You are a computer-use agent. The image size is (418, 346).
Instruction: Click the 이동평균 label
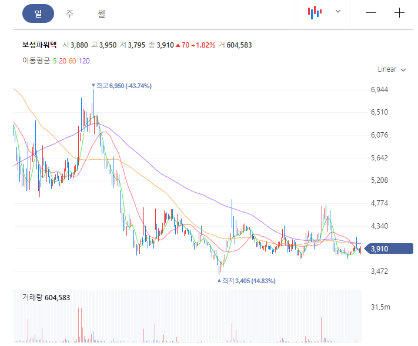(36, 61)
